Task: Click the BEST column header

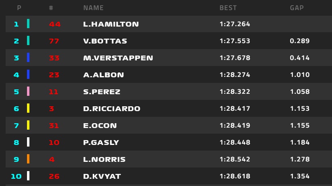Action: point(228,8)
